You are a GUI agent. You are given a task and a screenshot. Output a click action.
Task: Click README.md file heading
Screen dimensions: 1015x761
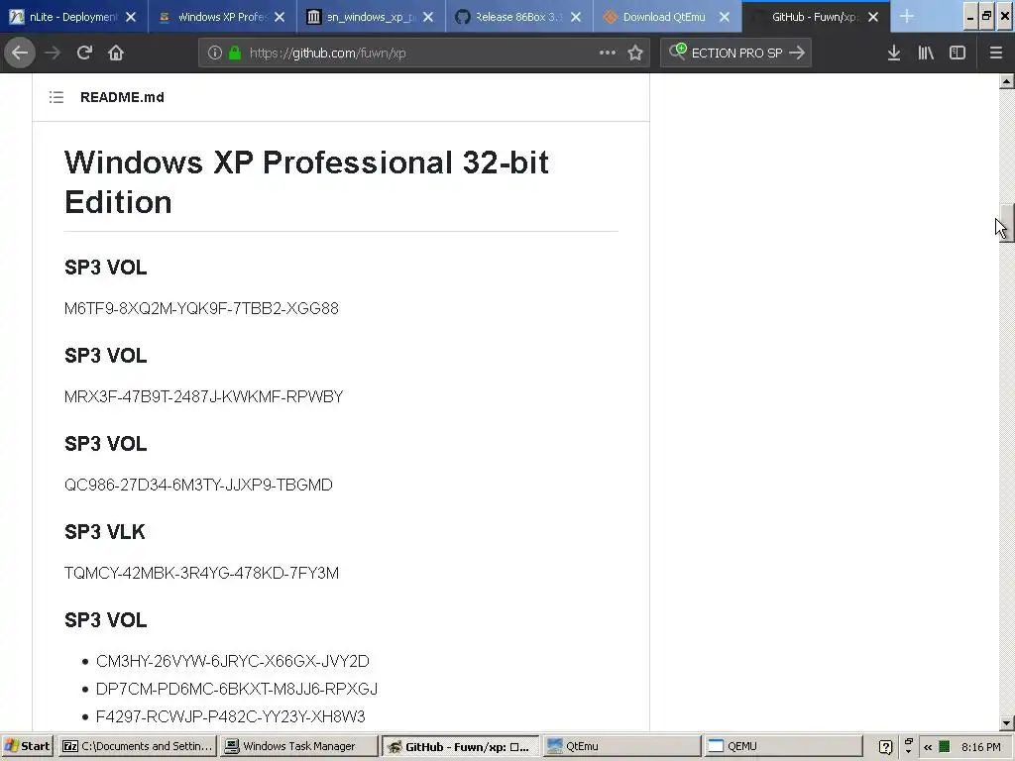tap(122, 97)
